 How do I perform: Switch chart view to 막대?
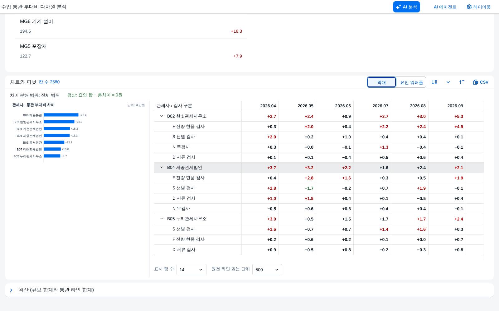coord(381,82)
